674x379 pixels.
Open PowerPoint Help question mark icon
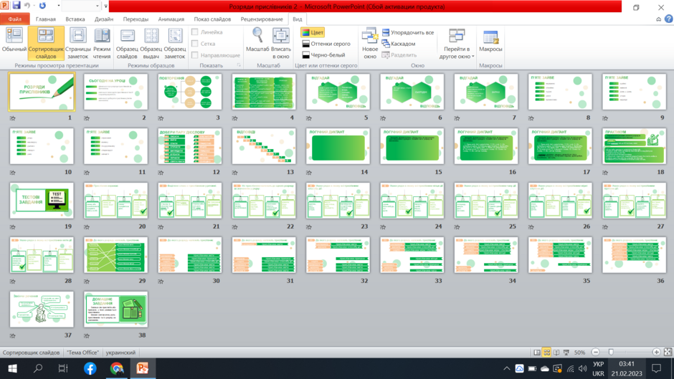click(668, 19)
